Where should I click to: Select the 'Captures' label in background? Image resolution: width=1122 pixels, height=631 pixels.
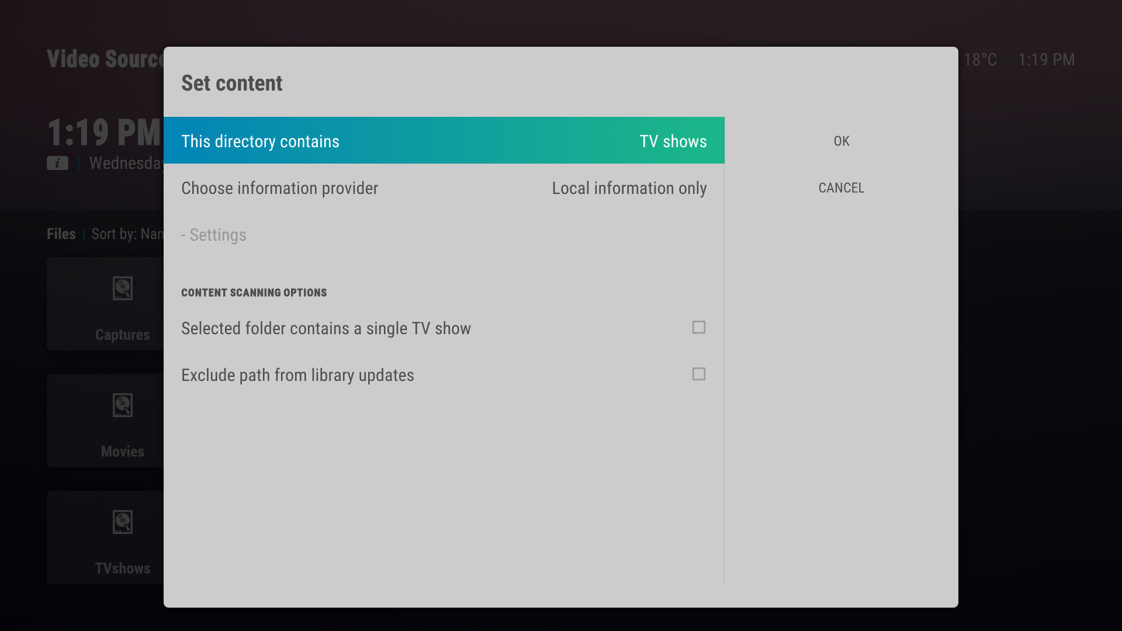(x=123, y=335)
